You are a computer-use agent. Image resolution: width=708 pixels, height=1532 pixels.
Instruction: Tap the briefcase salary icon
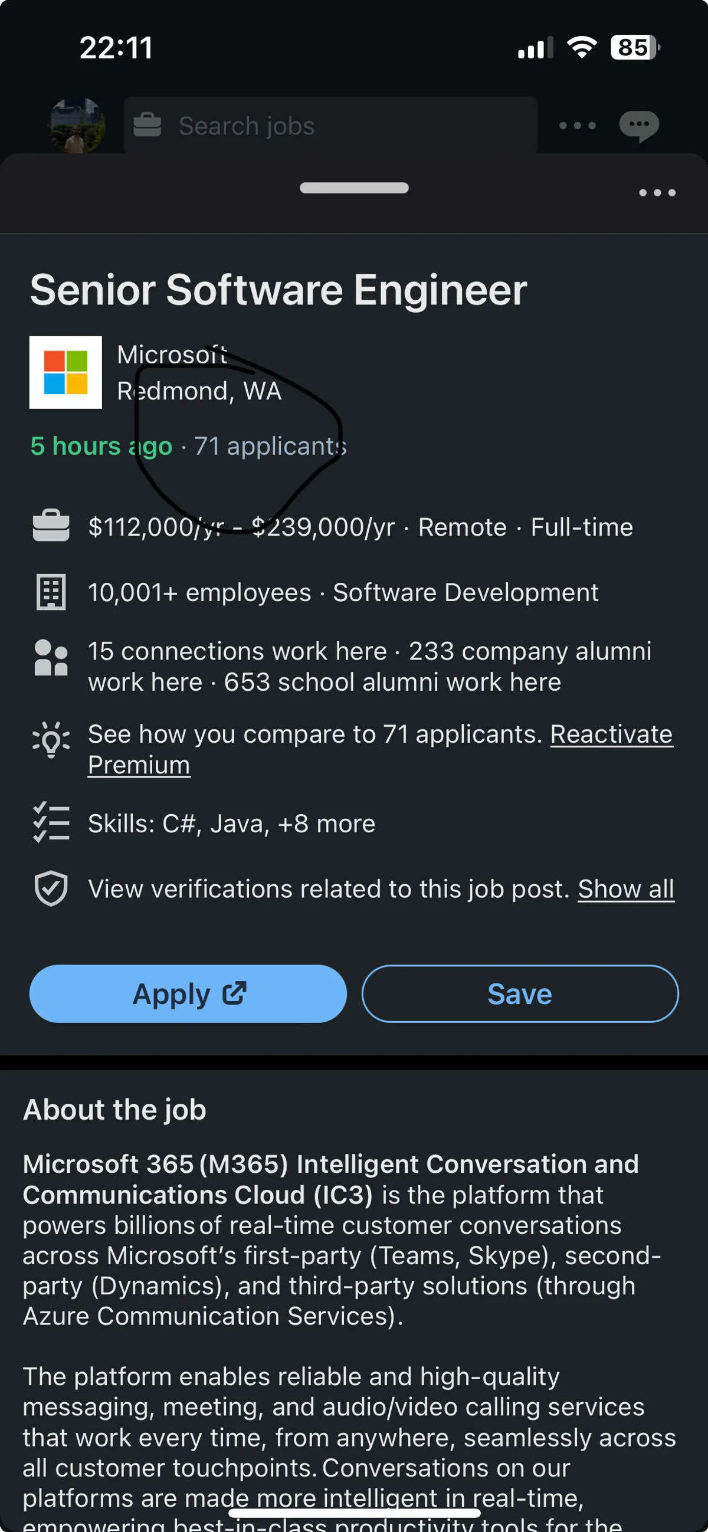51,526
